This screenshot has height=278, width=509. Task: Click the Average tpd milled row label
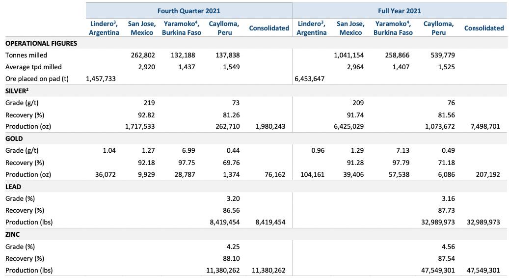[33, 67]
